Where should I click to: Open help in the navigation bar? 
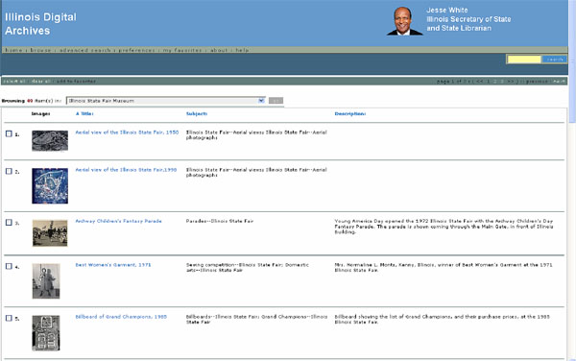coord(242,50)
